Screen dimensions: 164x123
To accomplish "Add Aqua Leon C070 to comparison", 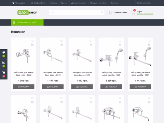I will tap(61, 45).
